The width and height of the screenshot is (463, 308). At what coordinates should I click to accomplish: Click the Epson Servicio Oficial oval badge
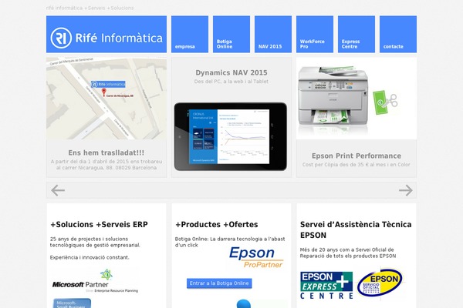380,283
